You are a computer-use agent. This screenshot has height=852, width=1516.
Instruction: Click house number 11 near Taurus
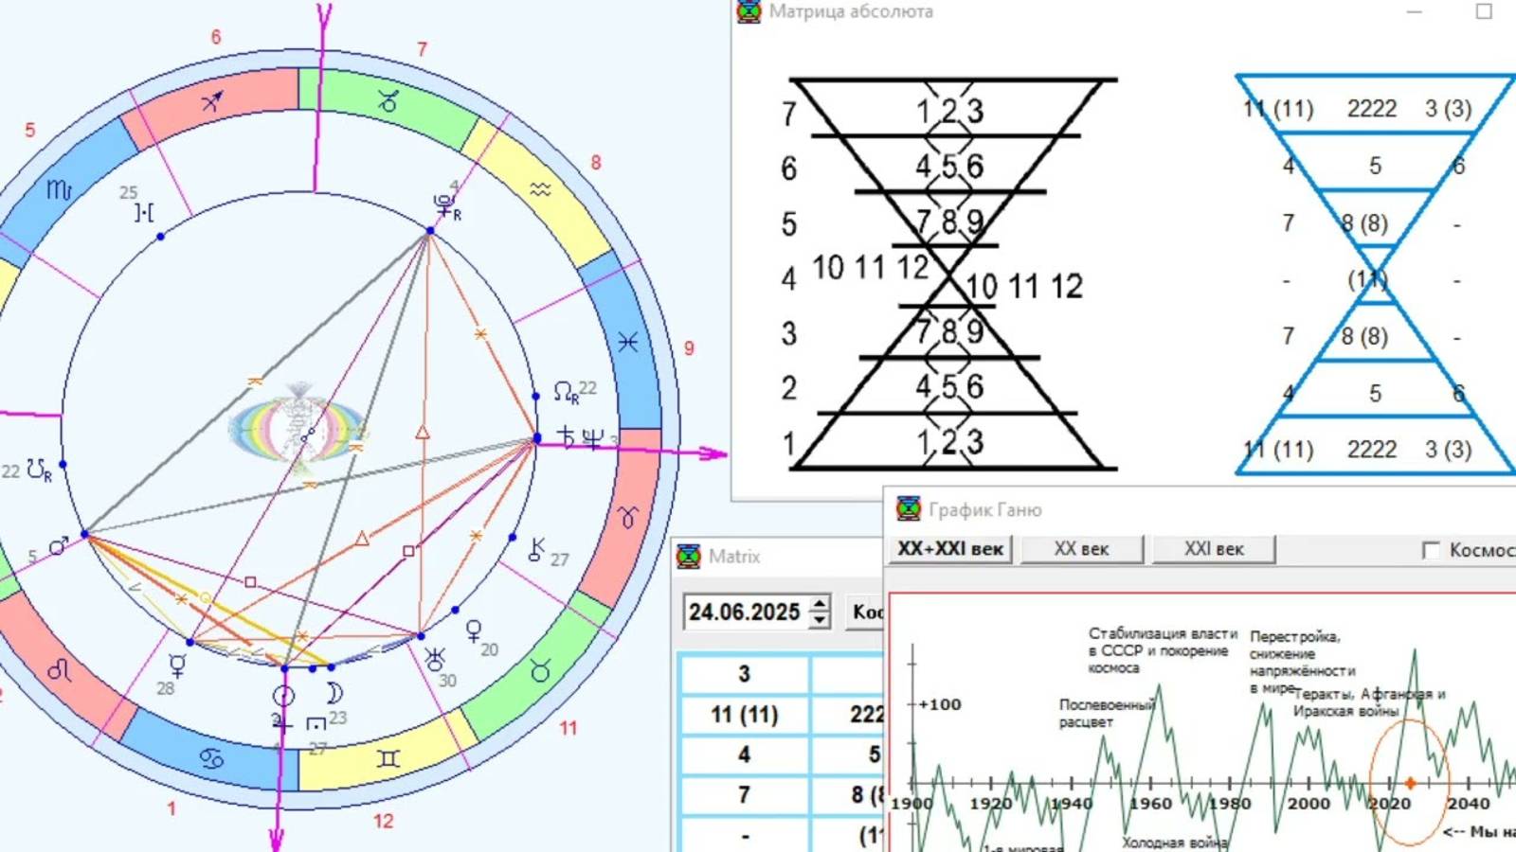coord(568,728)
